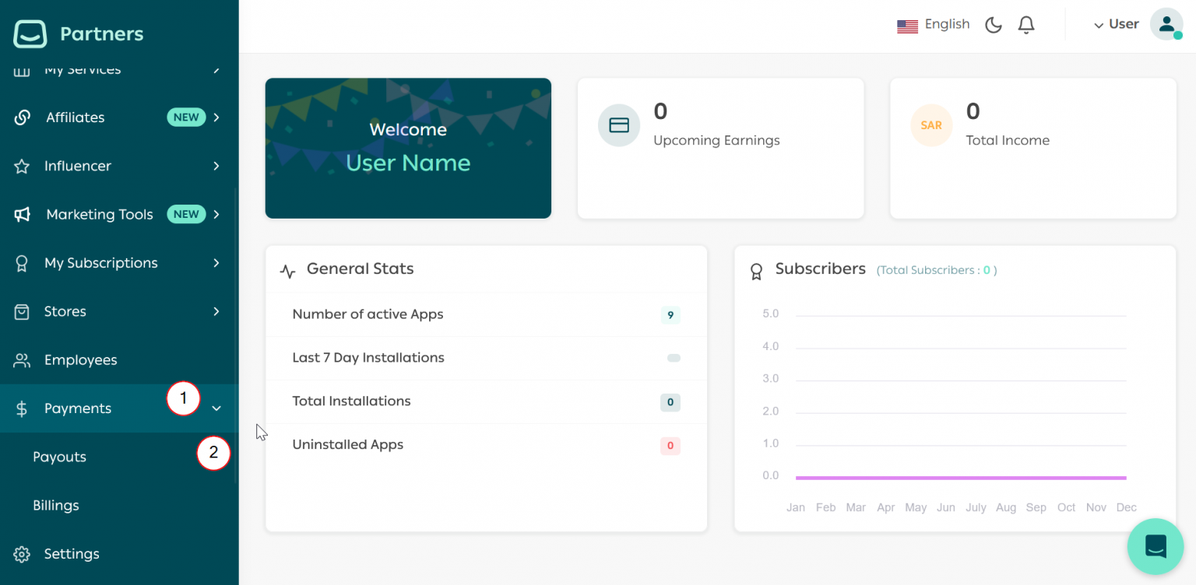Screen dimensions: 1196x585
Task: Open notifications via the bell icon
Action: [1025, 24]
